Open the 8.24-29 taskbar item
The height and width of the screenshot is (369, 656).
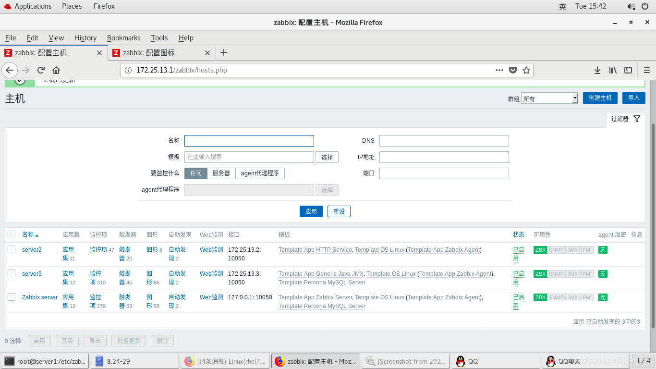coord(135,361)
